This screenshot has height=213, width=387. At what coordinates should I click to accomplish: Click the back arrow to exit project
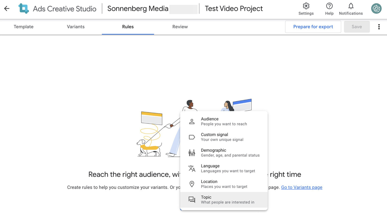[x=7, y=8]
